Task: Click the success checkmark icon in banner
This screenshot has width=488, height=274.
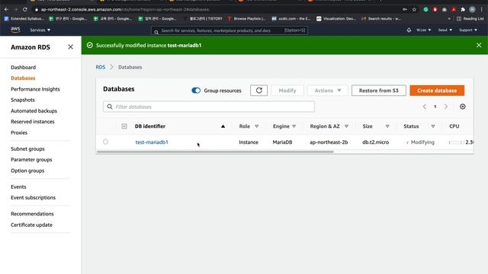Action: 90,45
